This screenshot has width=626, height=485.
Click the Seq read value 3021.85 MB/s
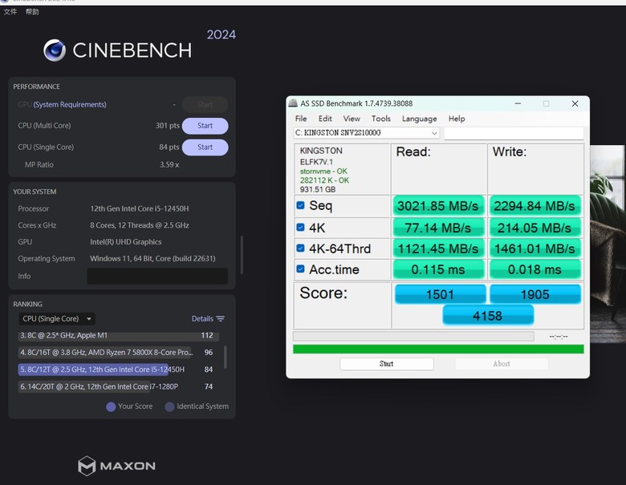pyautogui.click(x=438, y=206)
